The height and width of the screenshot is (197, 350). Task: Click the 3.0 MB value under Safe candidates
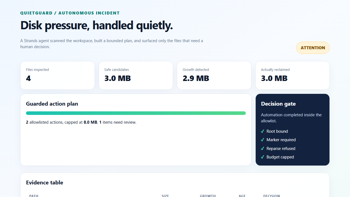(x=118, y=79)
